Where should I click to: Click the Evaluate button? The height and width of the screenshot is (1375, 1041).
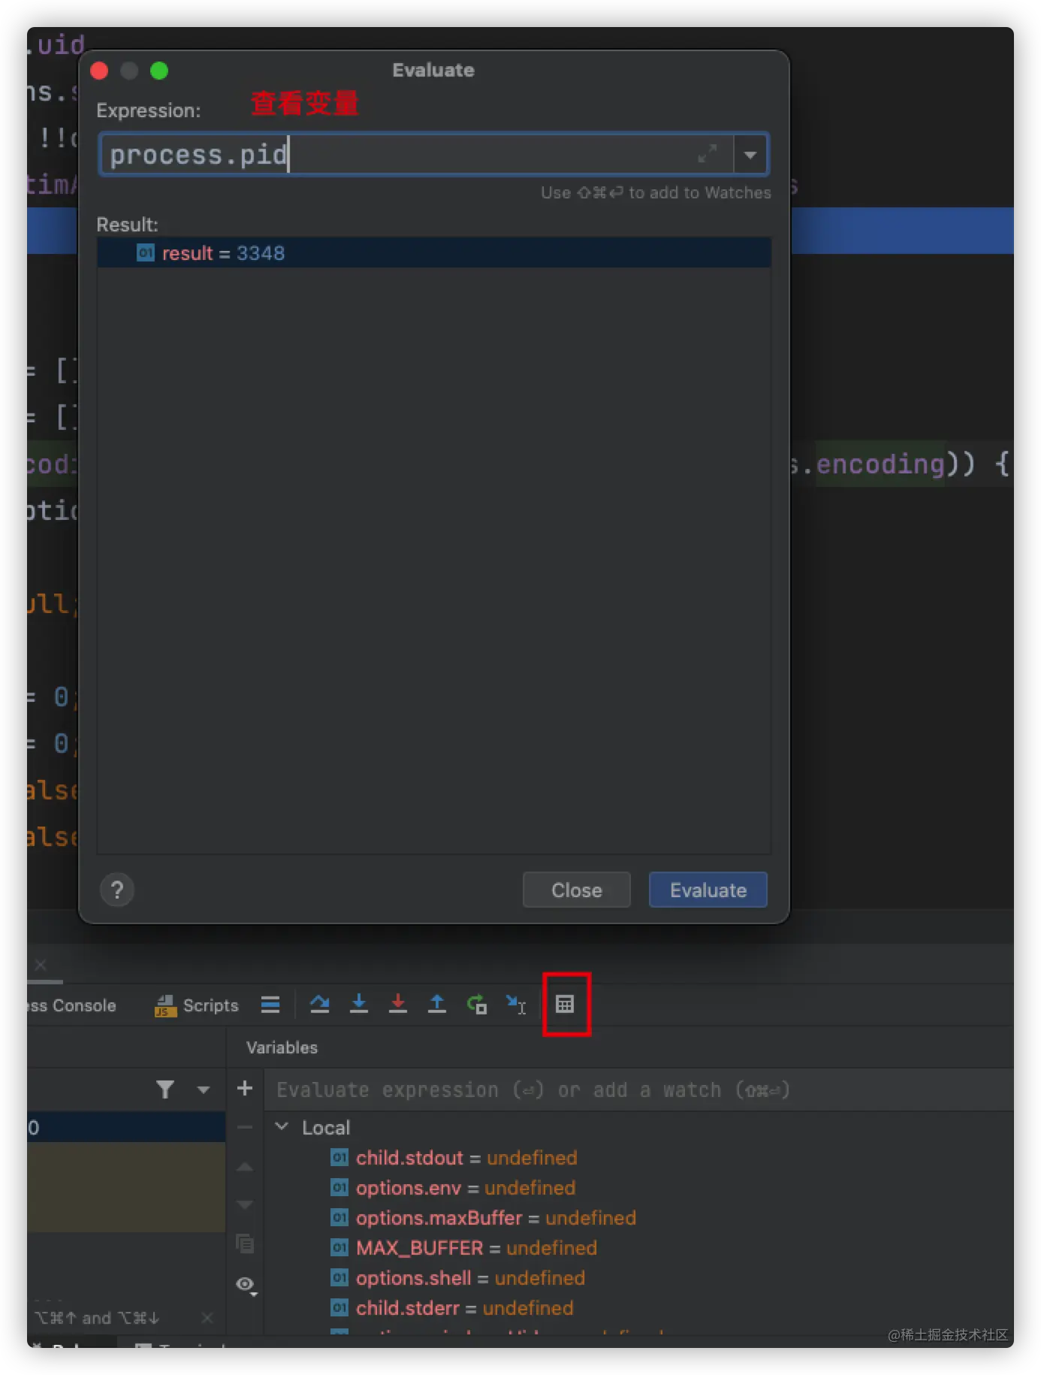[x=708, y=890]
